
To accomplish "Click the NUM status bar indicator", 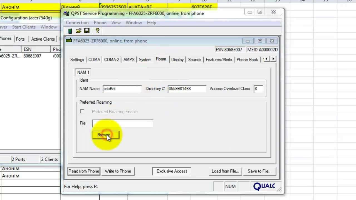I will (x=230, y=186).
